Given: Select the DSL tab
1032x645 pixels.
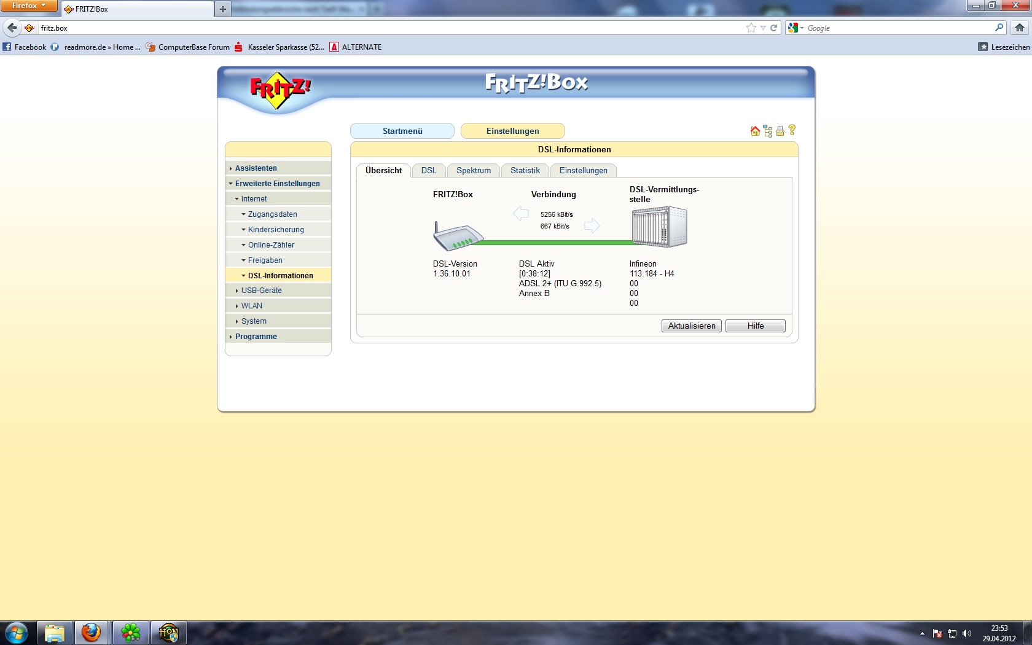Looking at the screenshot, I should (x=429, y=170).
